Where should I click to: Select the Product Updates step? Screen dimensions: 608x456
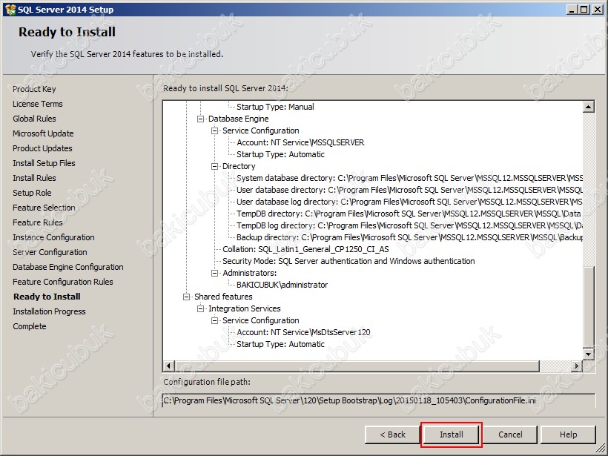[x=42, y=148]
